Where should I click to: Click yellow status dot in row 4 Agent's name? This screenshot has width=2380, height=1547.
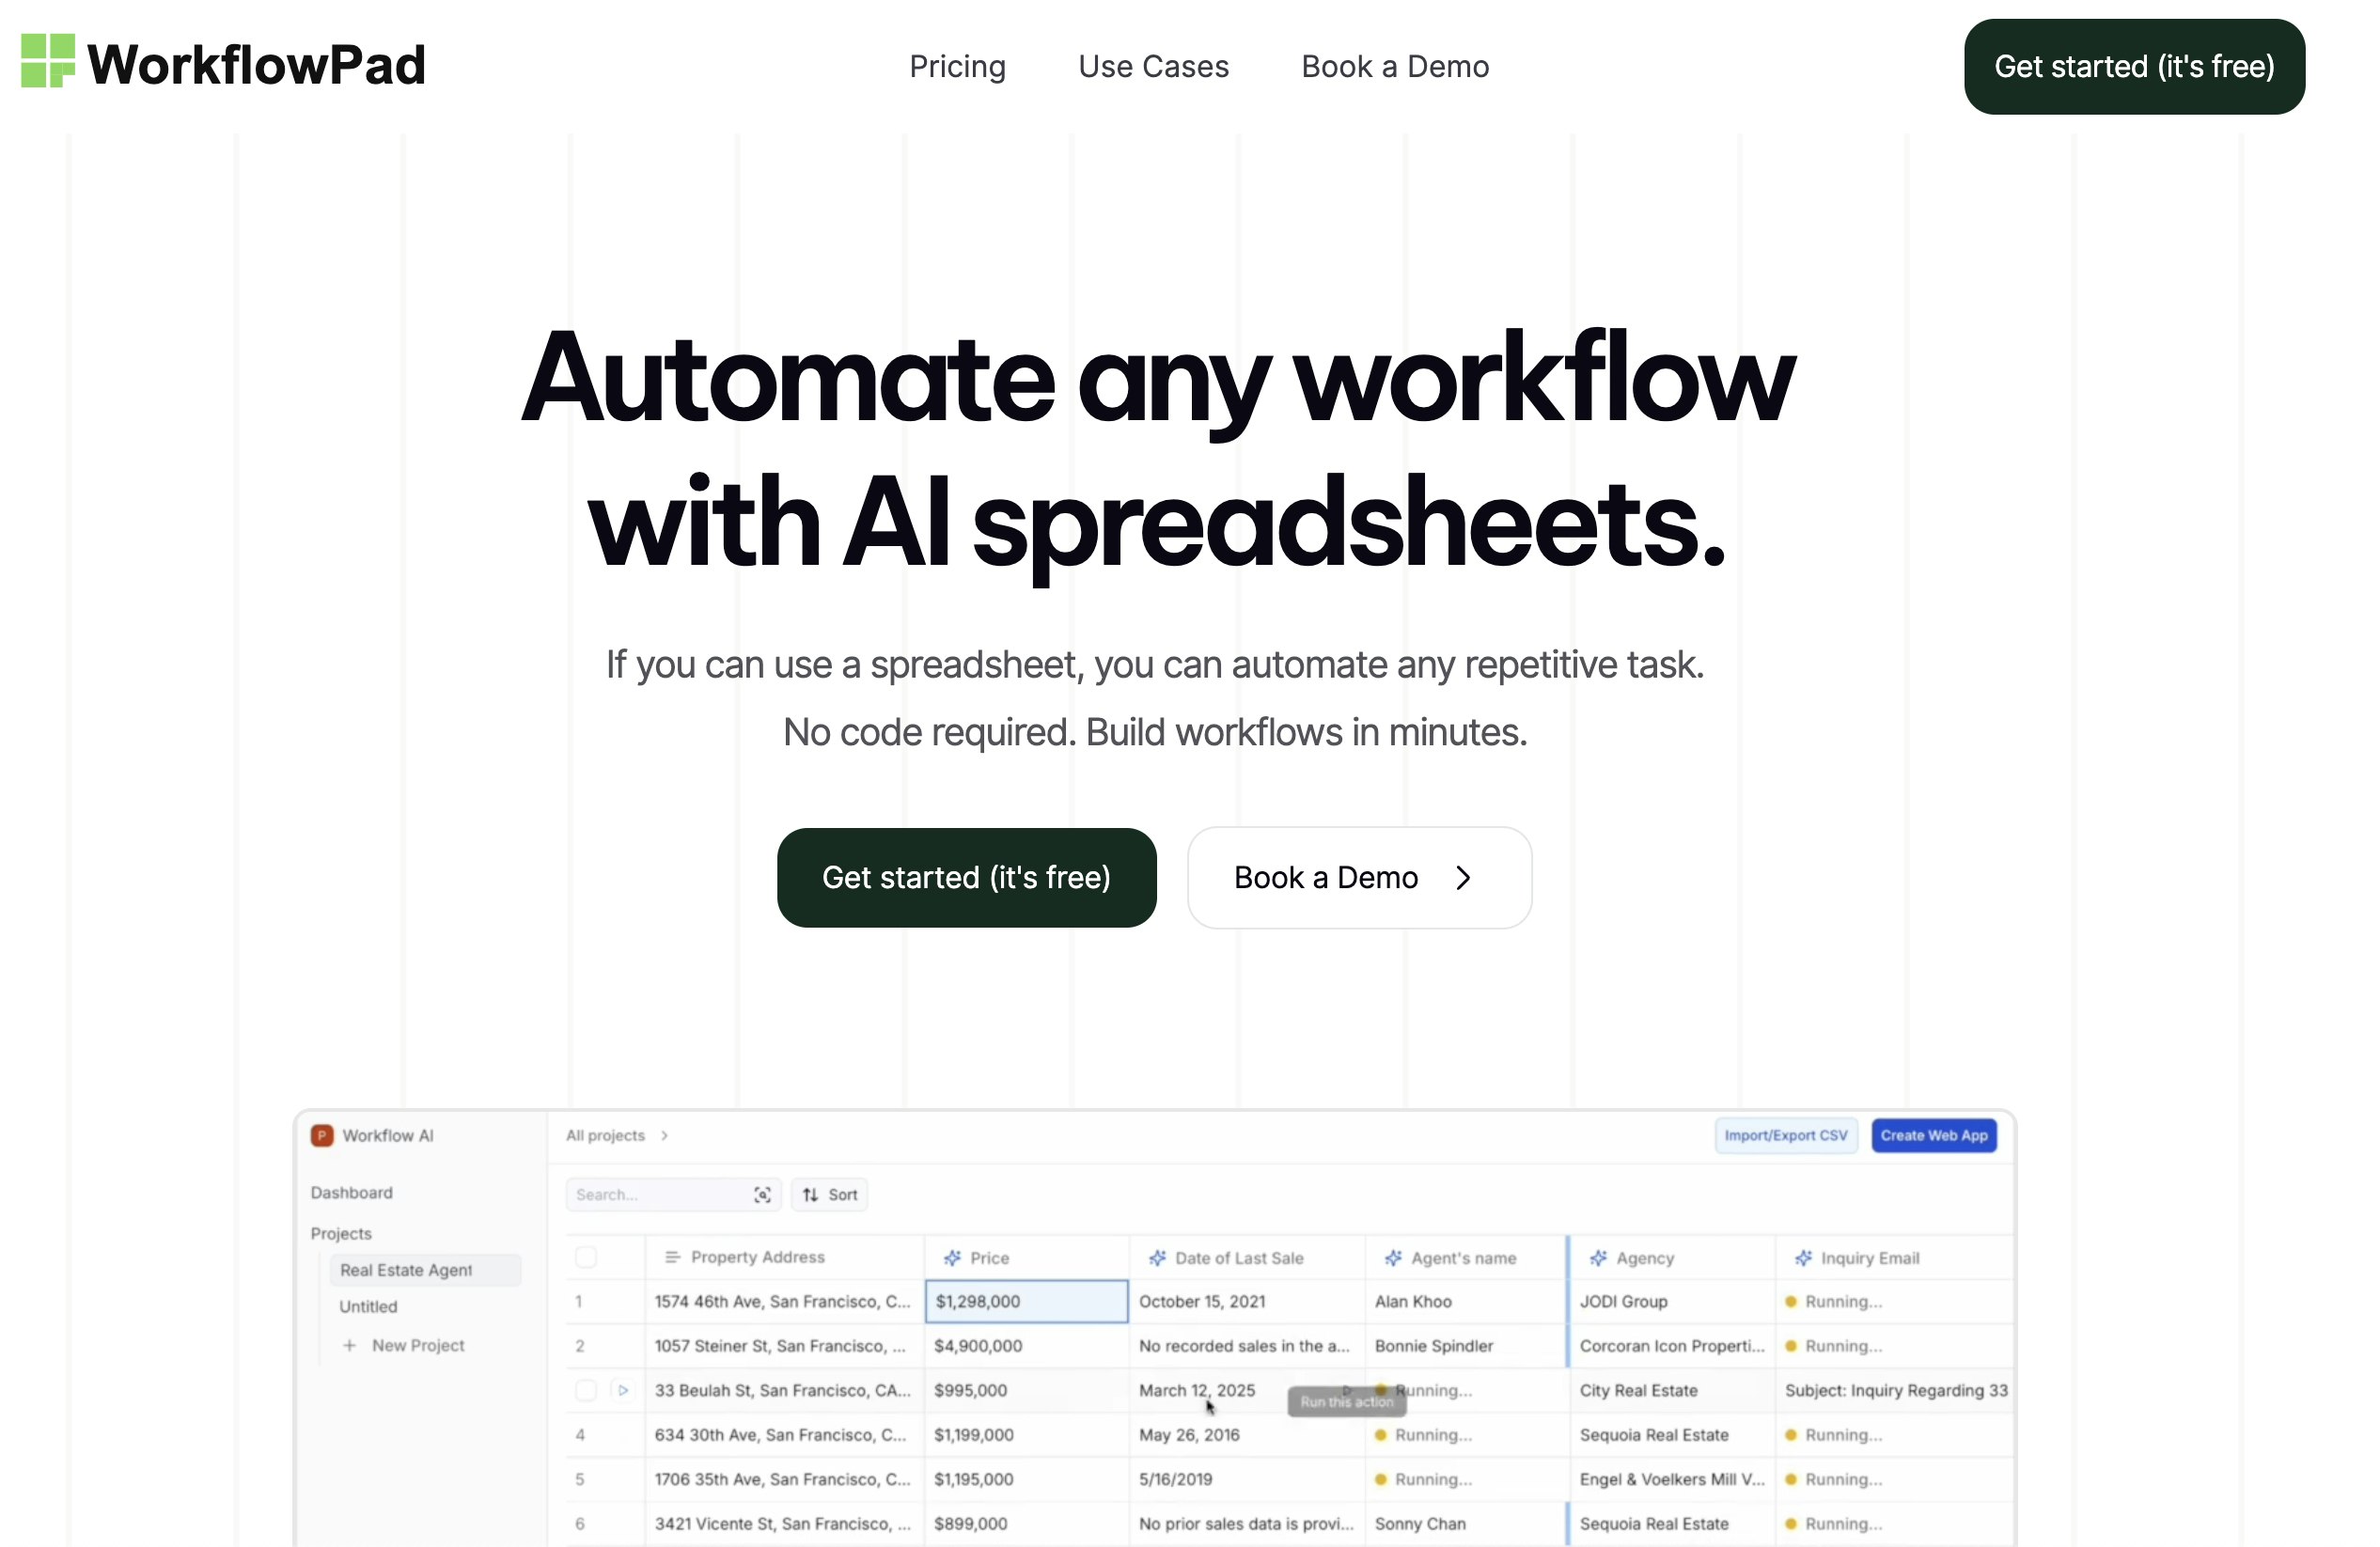point(1380,1434)
